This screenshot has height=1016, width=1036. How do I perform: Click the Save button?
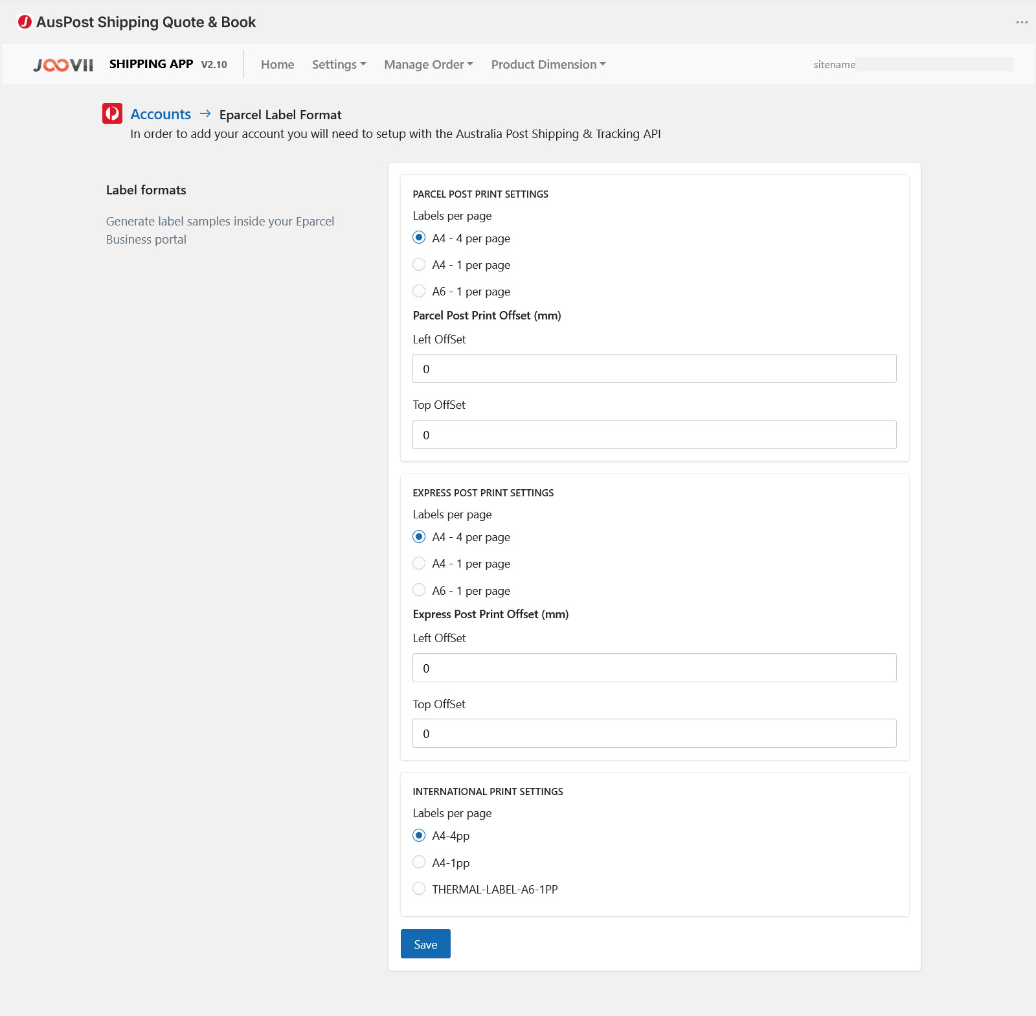tap(425, 944)
